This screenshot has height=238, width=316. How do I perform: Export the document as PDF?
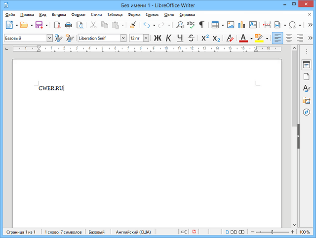(57, 25)
